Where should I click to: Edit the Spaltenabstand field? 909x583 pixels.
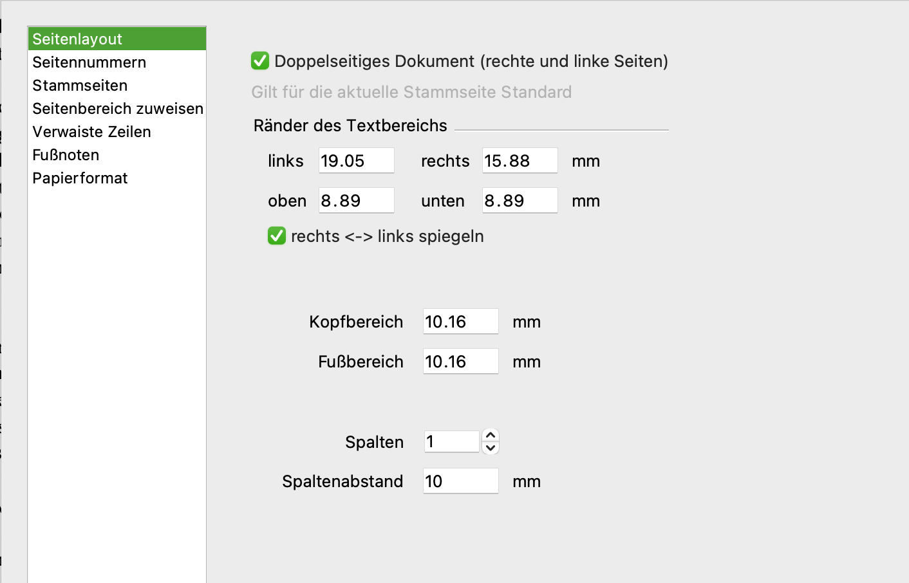(x=460, y=481)
